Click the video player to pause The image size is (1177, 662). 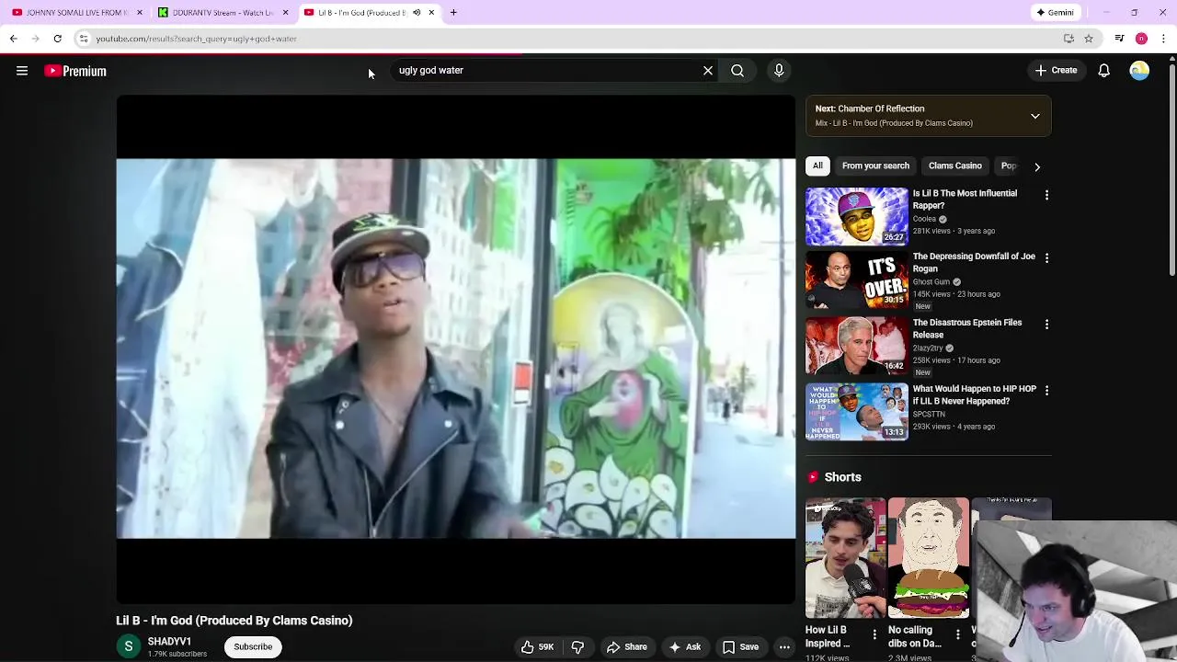point(455,349)
